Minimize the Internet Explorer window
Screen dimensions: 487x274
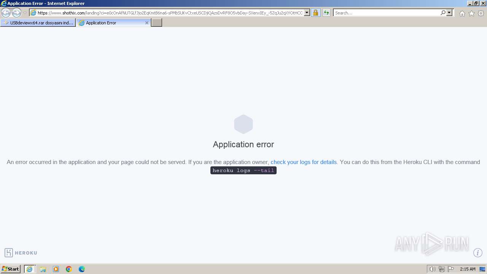tap(470, 3)
